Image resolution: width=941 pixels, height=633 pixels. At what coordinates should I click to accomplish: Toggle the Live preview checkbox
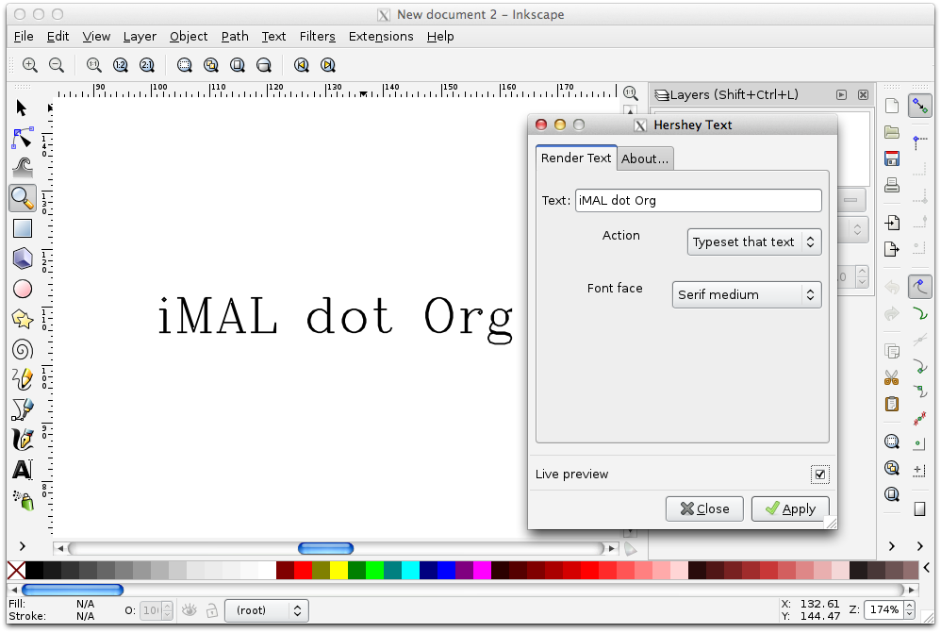819,475
